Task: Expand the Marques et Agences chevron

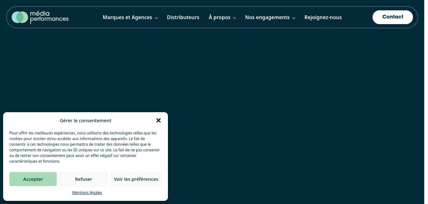Action: (x=156, y=18)
